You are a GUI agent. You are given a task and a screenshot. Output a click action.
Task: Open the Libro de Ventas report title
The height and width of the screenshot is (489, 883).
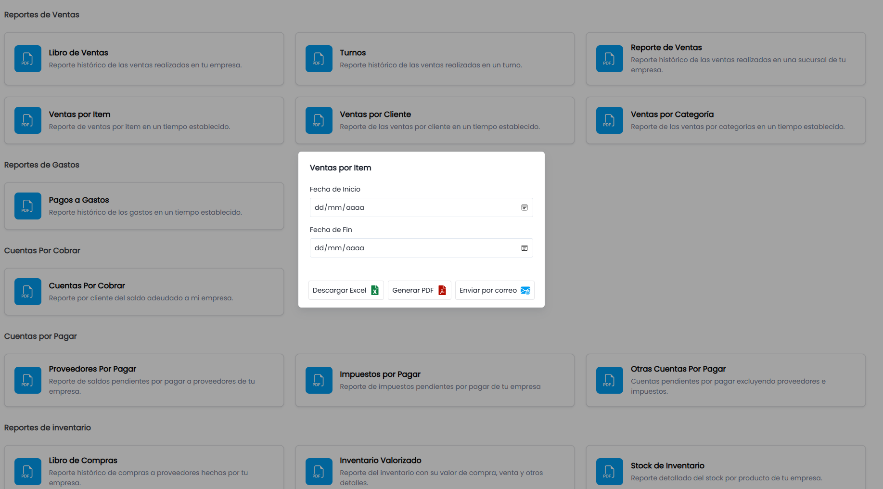point(78,53)
